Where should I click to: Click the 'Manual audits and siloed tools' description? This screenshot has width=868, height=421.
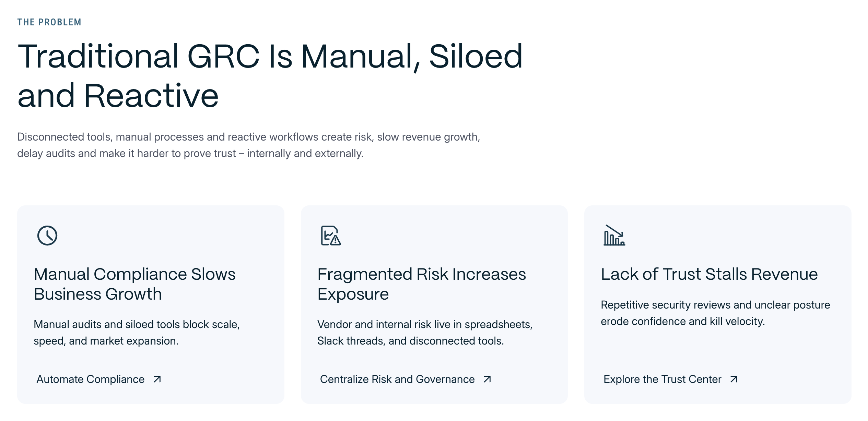click(137, 332)
